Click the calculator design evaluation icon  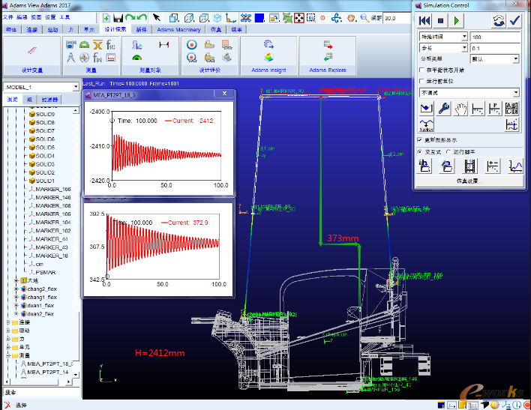[227, 45]
